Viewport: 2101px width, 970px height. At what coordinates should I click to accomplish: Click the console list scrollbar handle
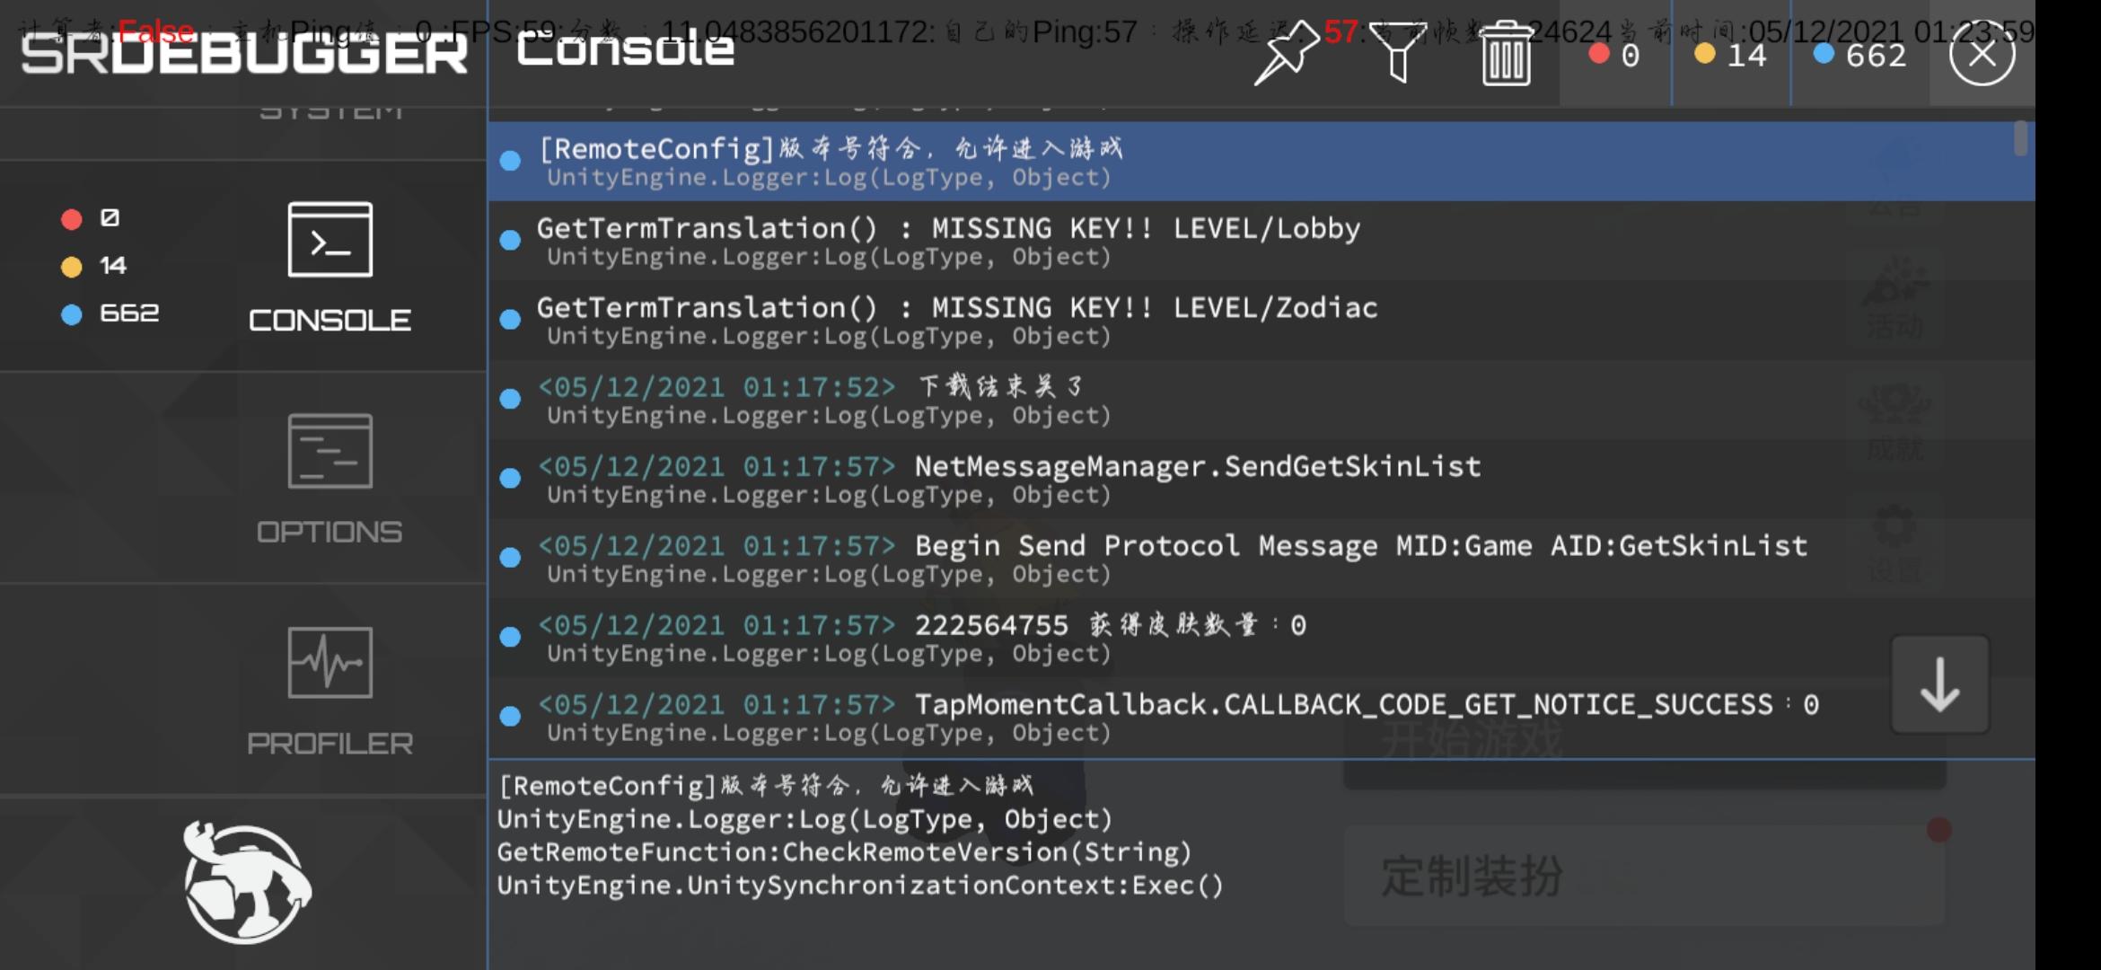coord(2020,139)
